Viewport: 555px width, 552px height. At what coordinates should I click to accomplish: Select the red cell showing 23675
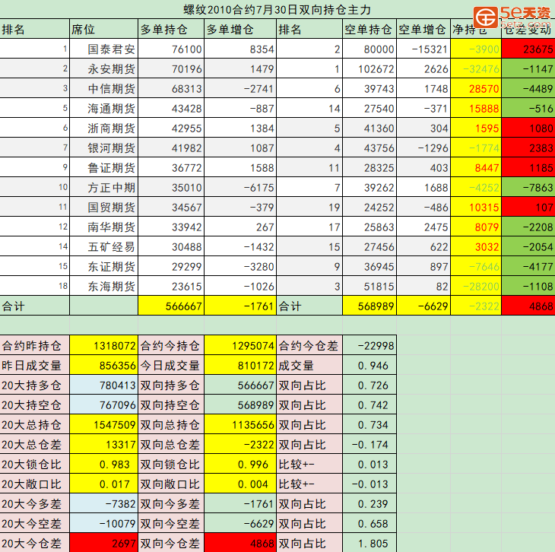[x=528, y=49]
